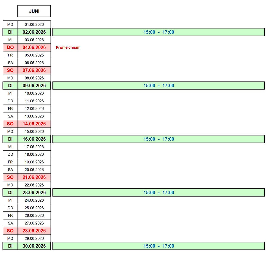Click the red SO cell beside 28.06.2026
Viewport: 267px width, 255px height.
tap(10, 231)
